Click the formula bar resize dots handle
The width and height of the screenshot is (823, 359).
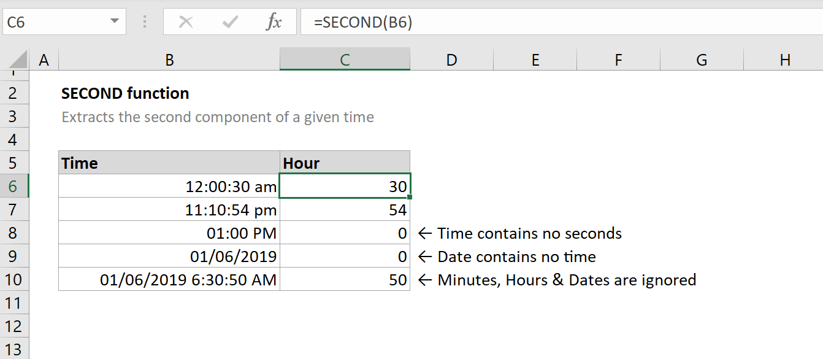(145, 23)
